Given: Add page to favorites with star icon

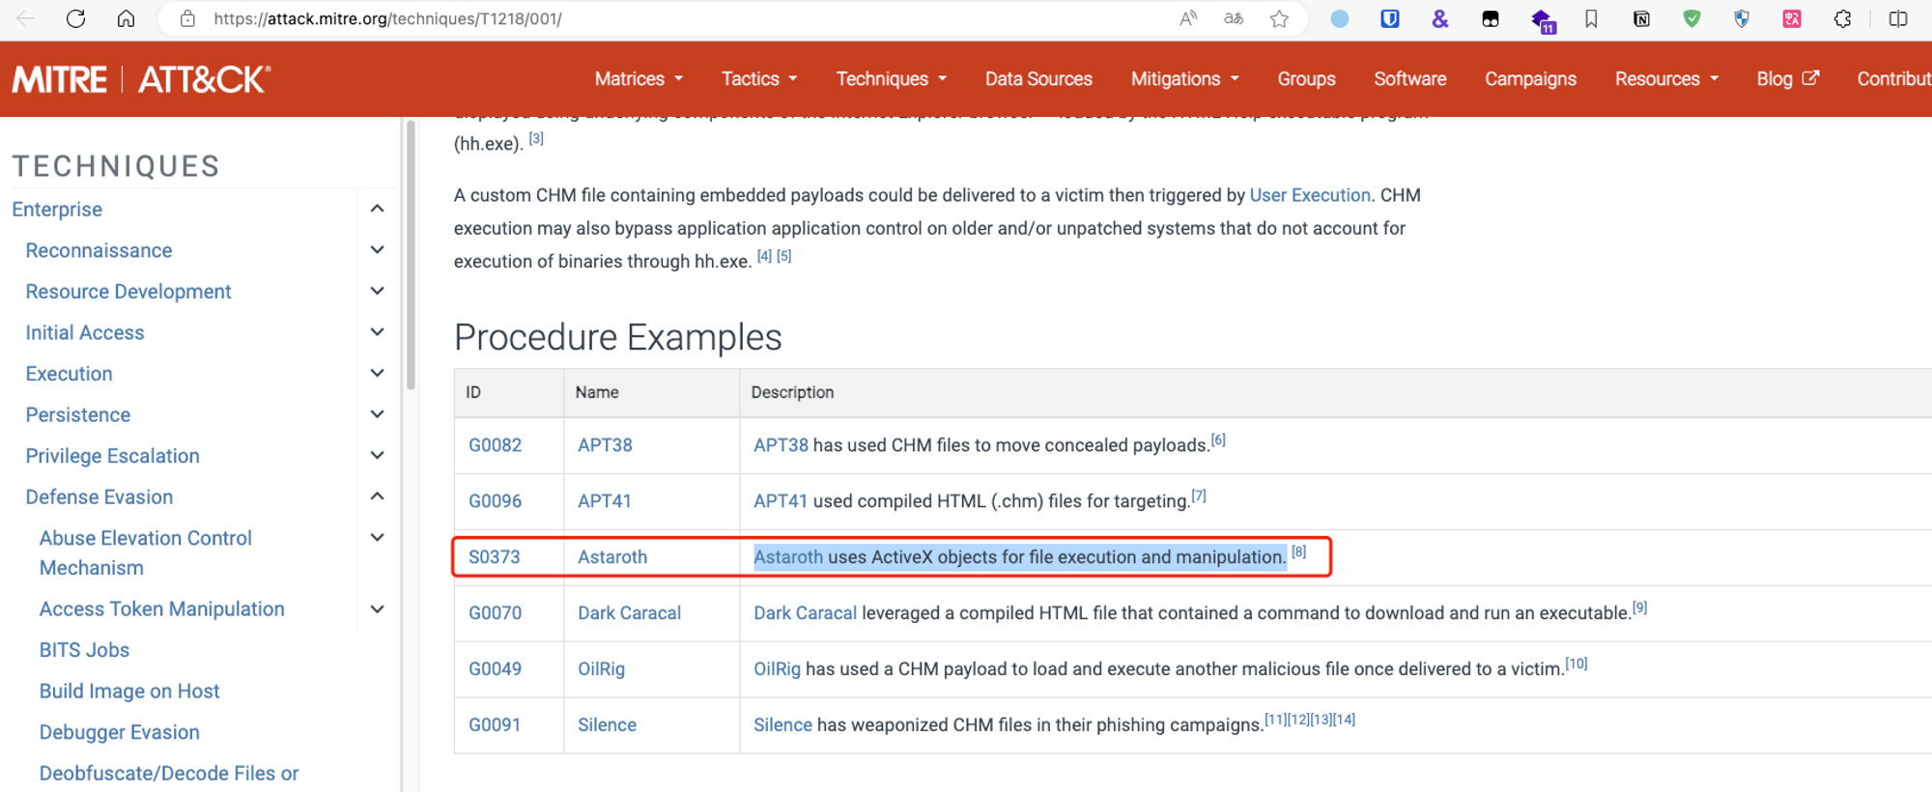Looking at the screenshot, I should 1279,18.
